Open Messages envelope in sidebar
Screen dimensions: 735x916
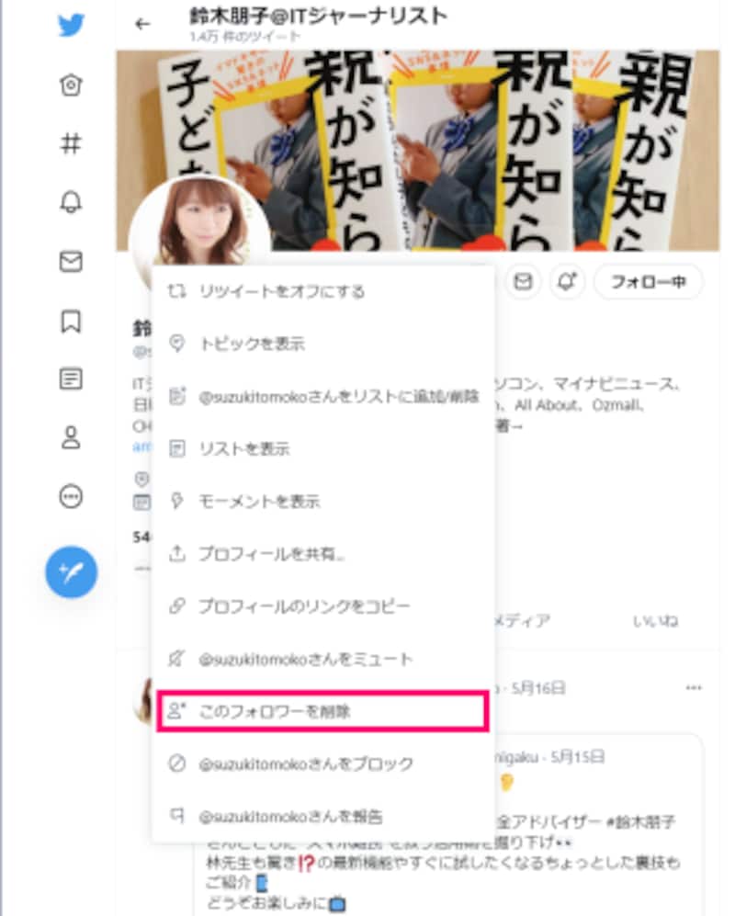point(72,261)
